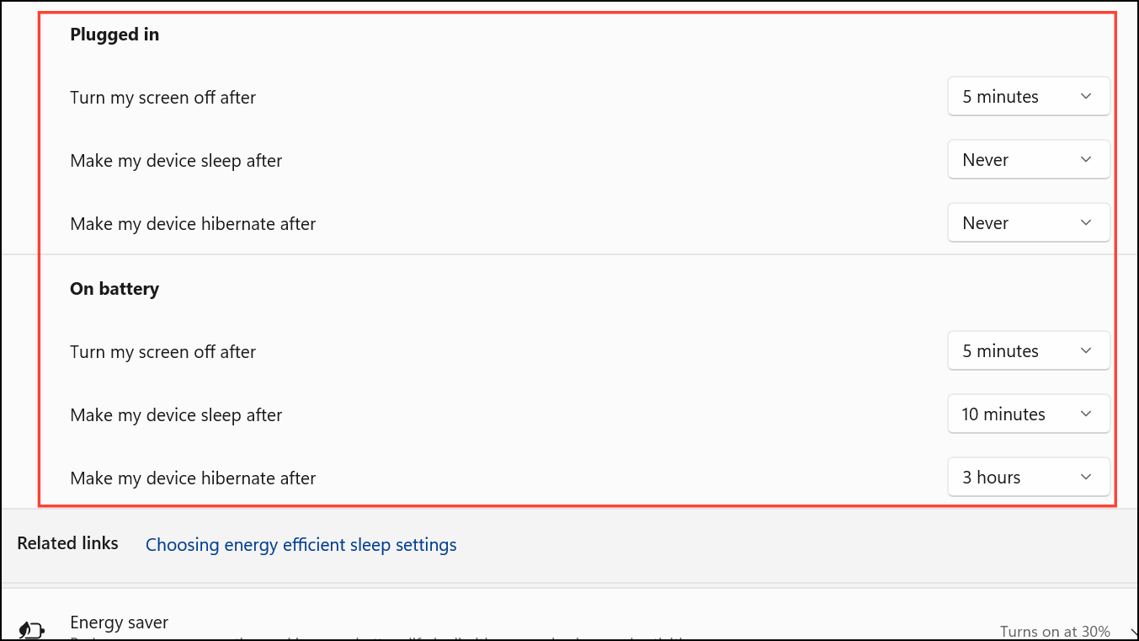Viewport: 1139px width, 641px height.
Task: Open the plugged in hibernate after dropdown
Action: coord(1029,223)
